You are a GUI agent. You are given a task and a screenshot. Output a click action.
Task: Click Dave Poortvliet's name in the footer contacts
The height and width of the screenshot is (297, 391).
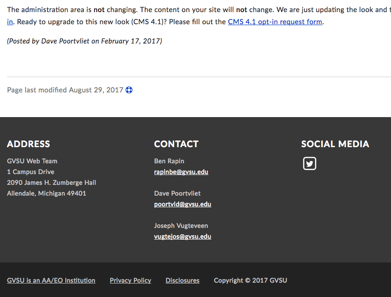[x=177, y=193]
